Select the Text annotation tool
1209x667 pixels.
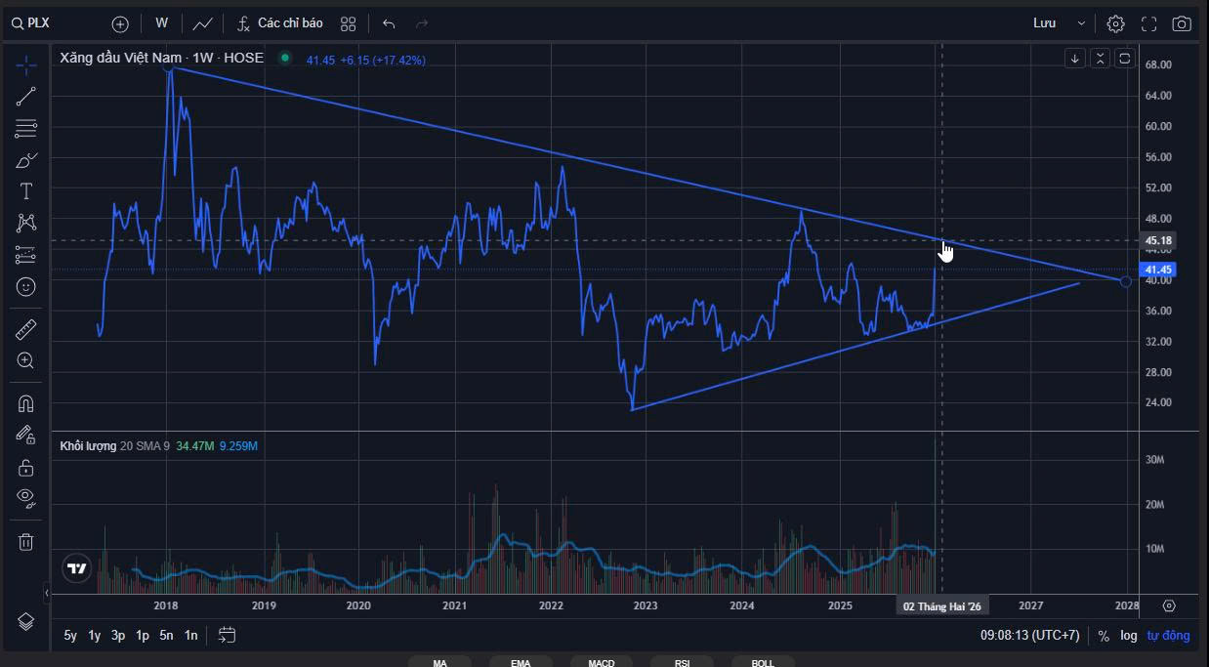coord(26,190)
